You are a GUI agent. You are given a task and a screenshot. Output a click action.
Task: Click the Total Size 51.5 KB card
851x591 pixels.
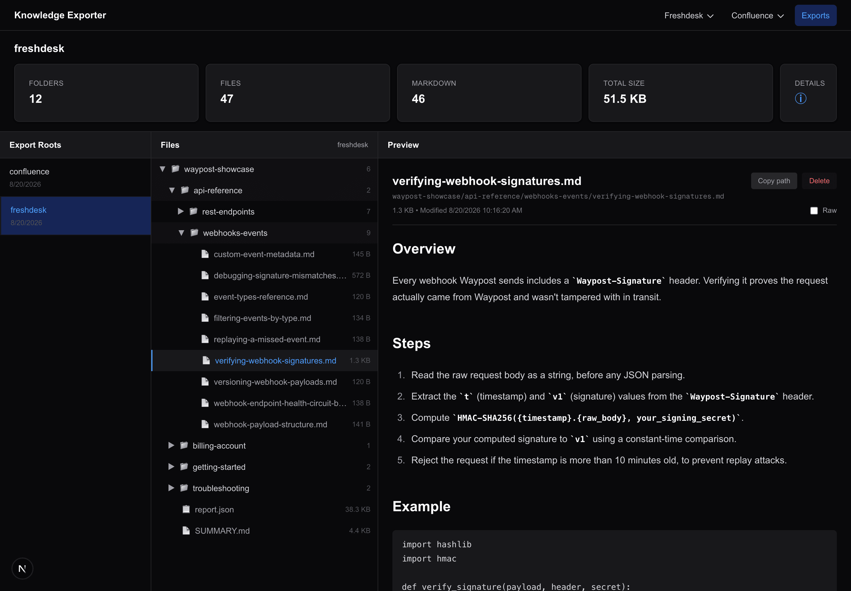click(681, 92)
